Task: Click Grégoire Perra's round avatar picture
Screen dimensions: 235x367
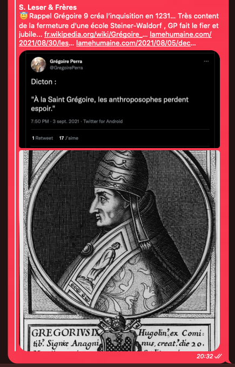Action: (38, 64)
